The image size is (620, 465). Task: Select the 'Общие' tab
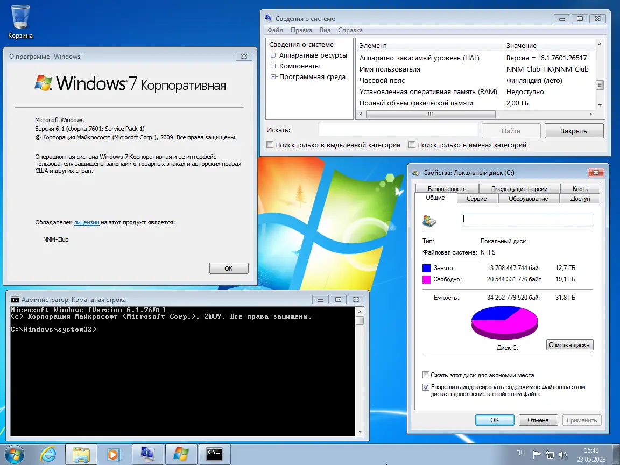coord(435,198)
